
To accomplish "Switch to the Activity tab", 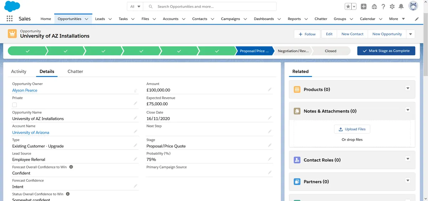I will (19, 71).
